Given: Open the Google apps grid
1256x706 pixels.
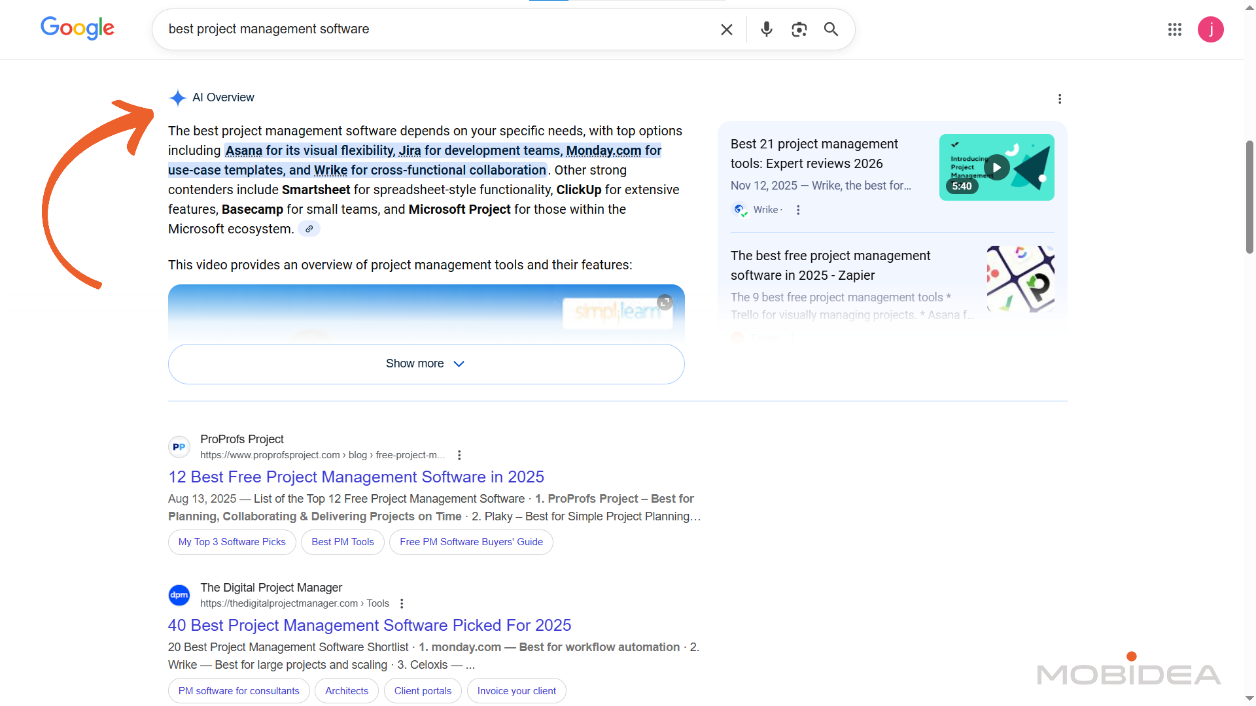Looking at the screenshot, I should coord(1174,29).
